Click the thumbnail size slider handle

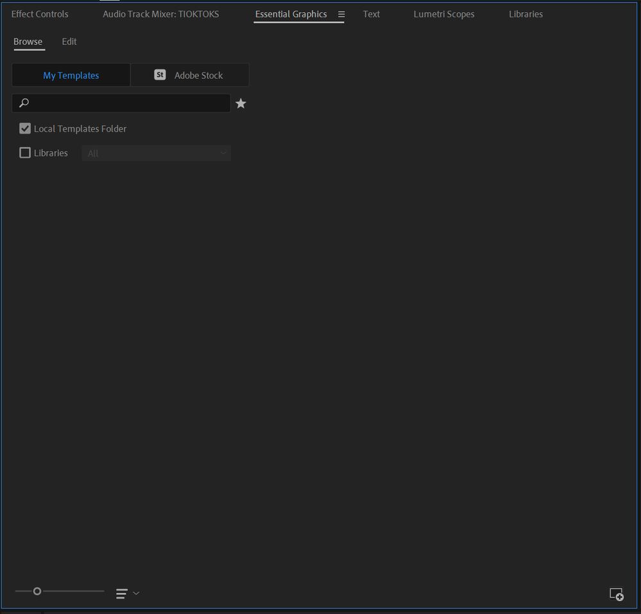[37, 591]
